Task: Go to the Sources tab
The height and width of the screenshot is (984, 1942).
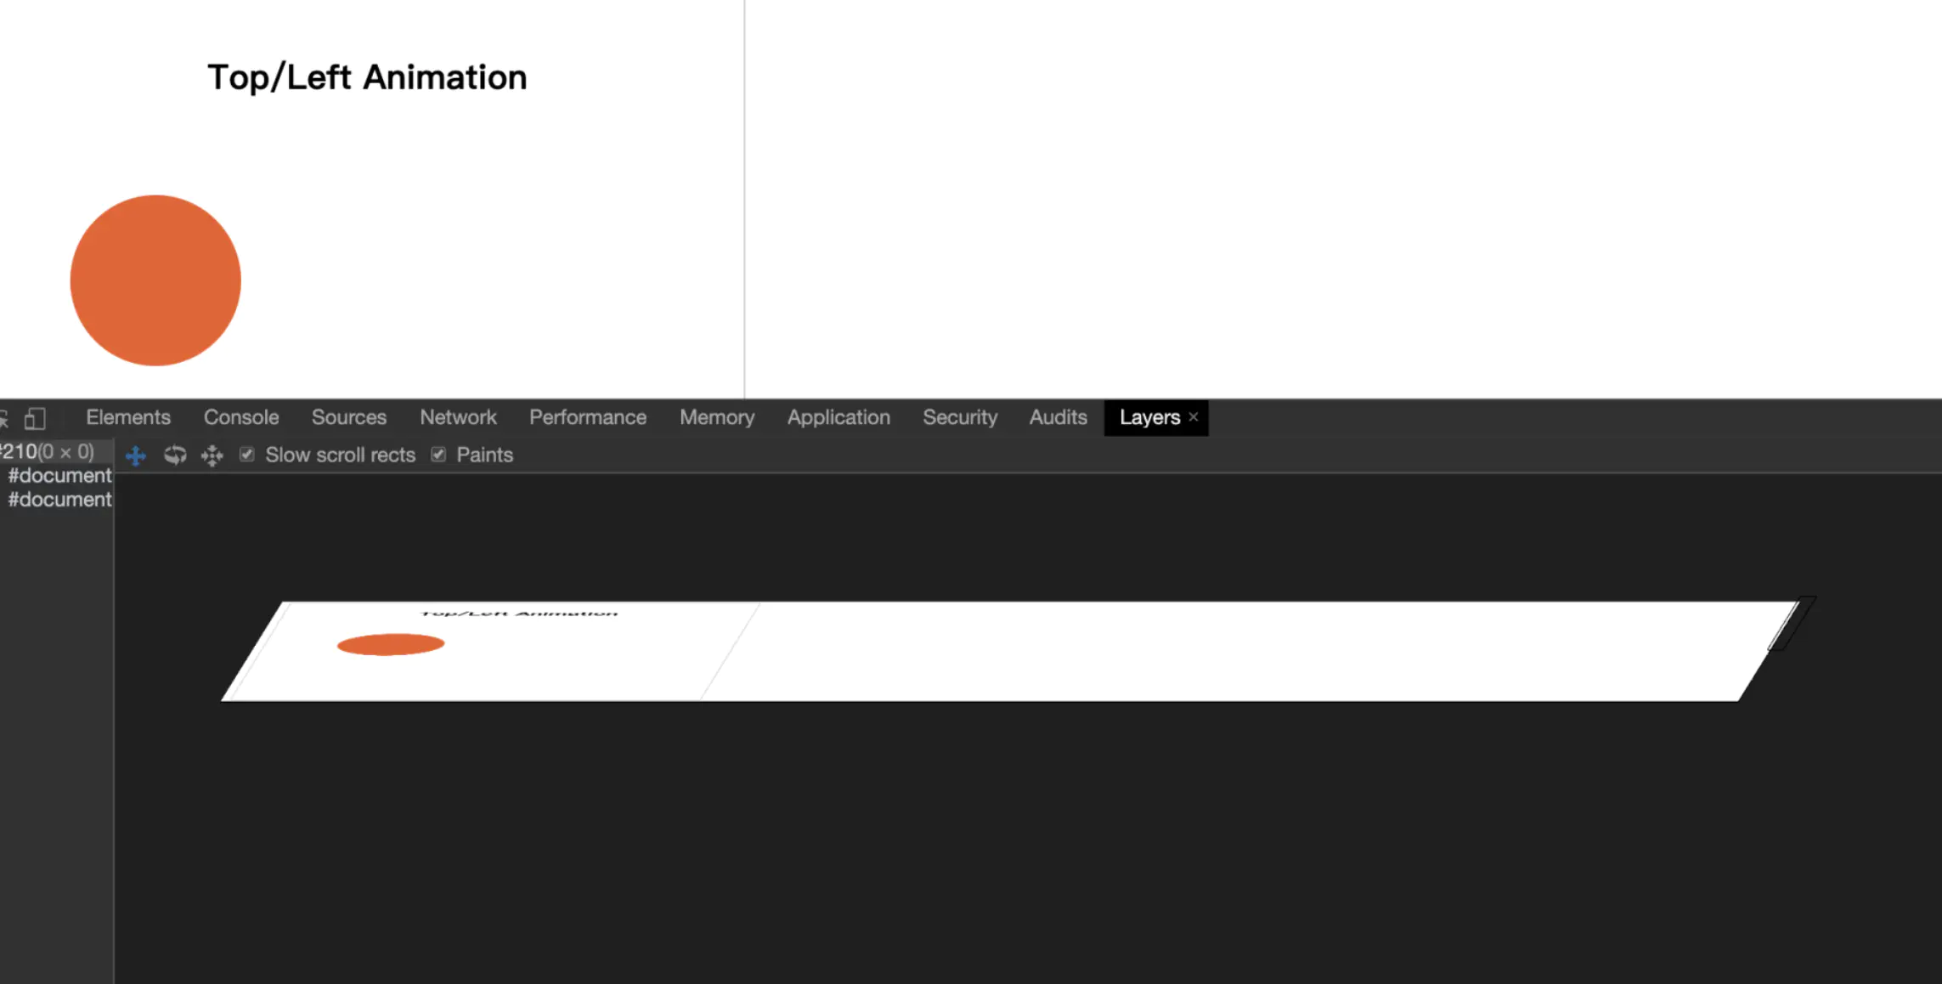Action: pos(348,417)
